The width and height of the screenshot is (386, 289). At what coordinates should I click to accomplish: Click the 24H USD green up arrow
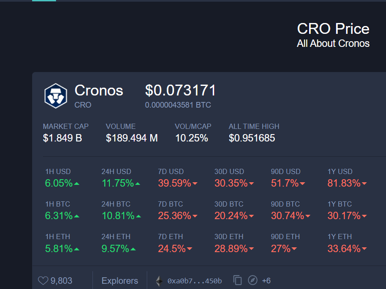pyautogui.click(x=138, y=184)
